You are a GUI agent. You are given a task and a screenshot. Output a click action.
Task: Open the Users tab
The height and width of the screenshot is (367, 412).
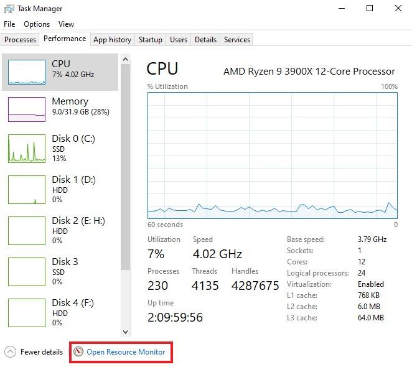point(179,40)
